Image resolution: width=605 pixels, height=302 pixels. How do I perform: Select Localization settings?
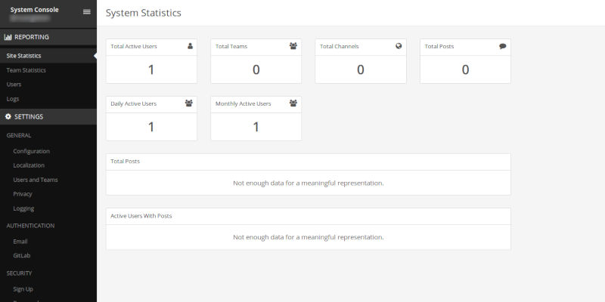tap(29, 165)
